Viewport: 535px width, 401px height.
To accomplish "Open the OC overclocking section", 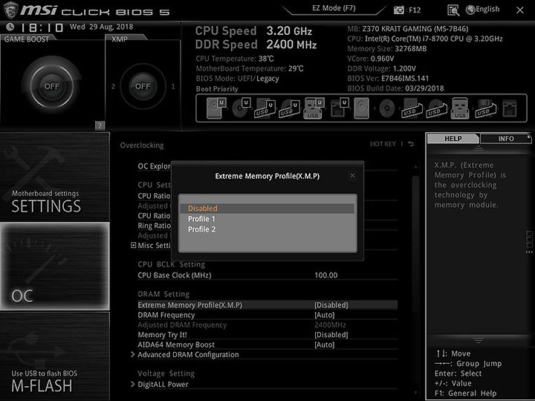I will [54, 267].
